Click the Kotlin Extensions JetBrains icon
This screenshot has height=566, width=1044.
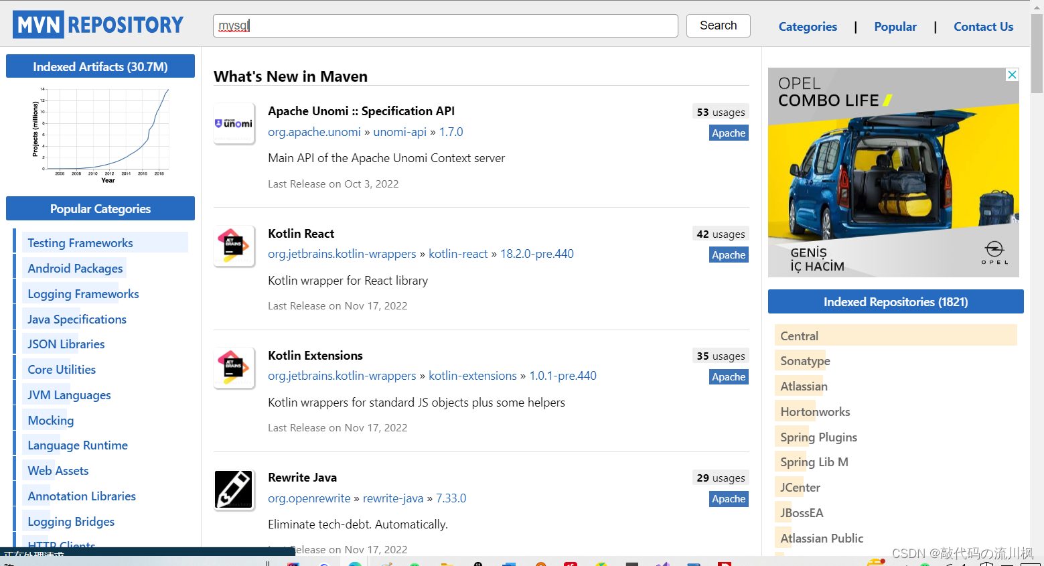(234, 368)
